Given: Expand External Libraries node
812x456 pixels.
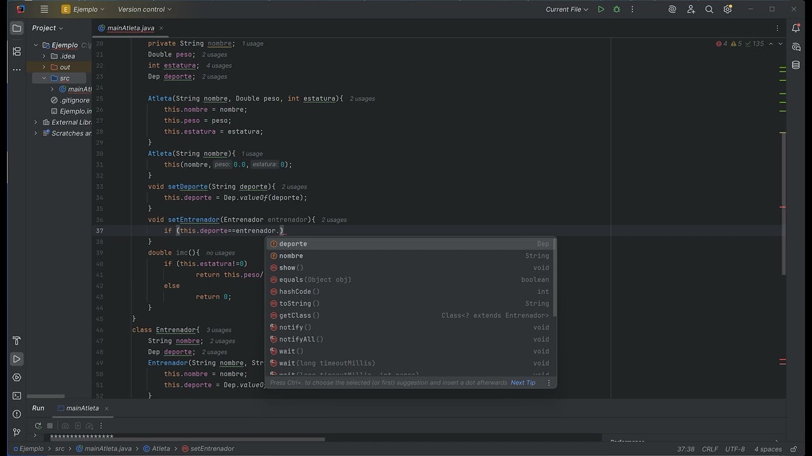Looking at the screenshot, I should pyautogui.click(x=36, y=122).
